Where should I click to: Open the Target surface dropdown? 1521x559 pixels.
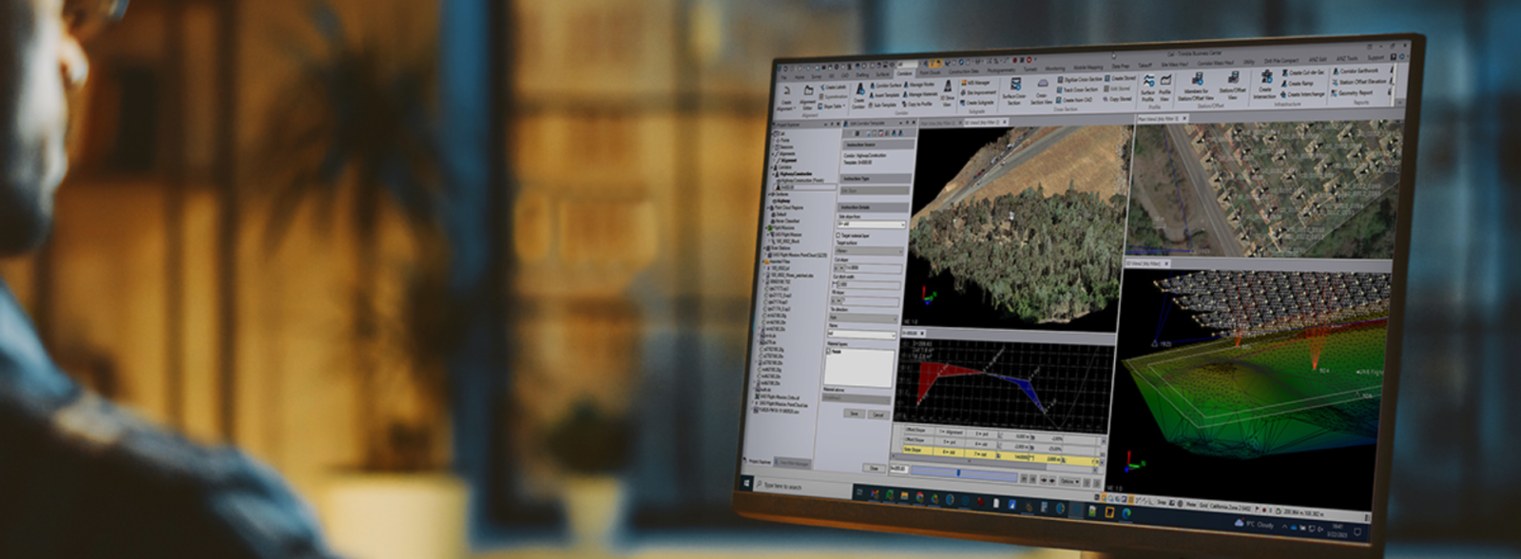click(870, 252)
